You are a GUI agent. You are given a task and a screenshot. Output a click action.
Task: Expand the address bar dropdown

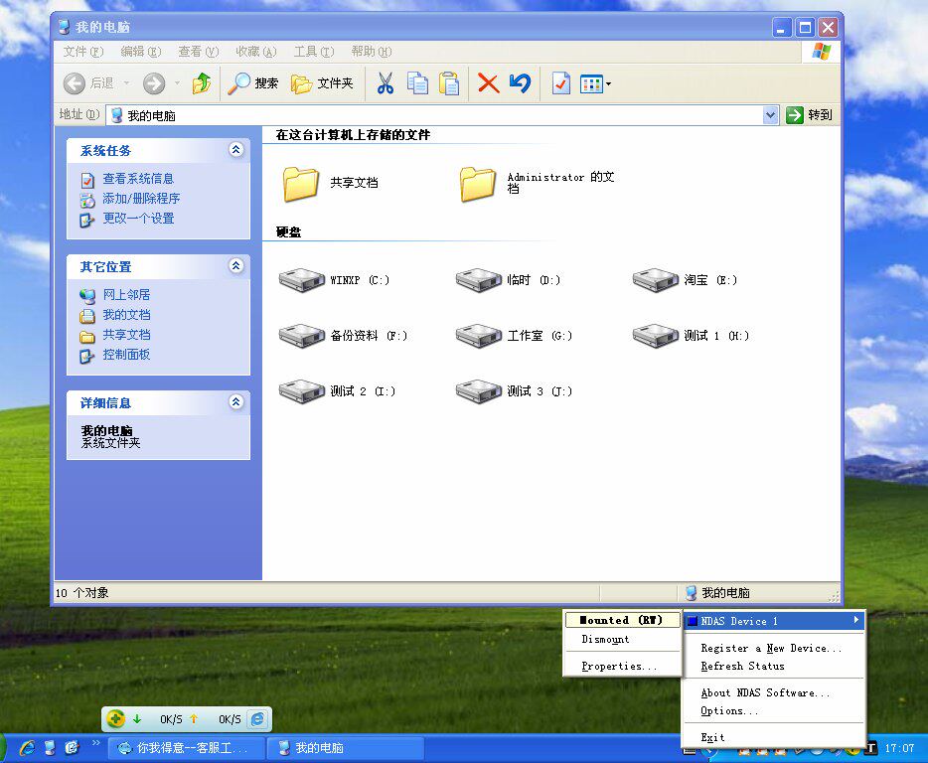point(770,115)
